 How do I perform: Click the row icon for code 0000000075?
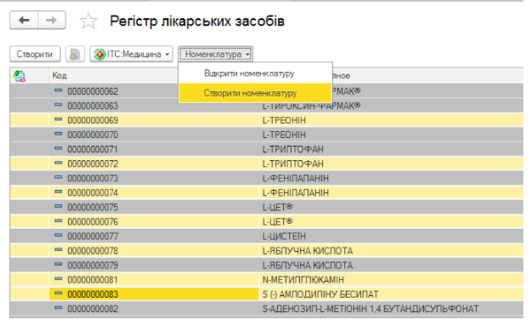(58, 206)
